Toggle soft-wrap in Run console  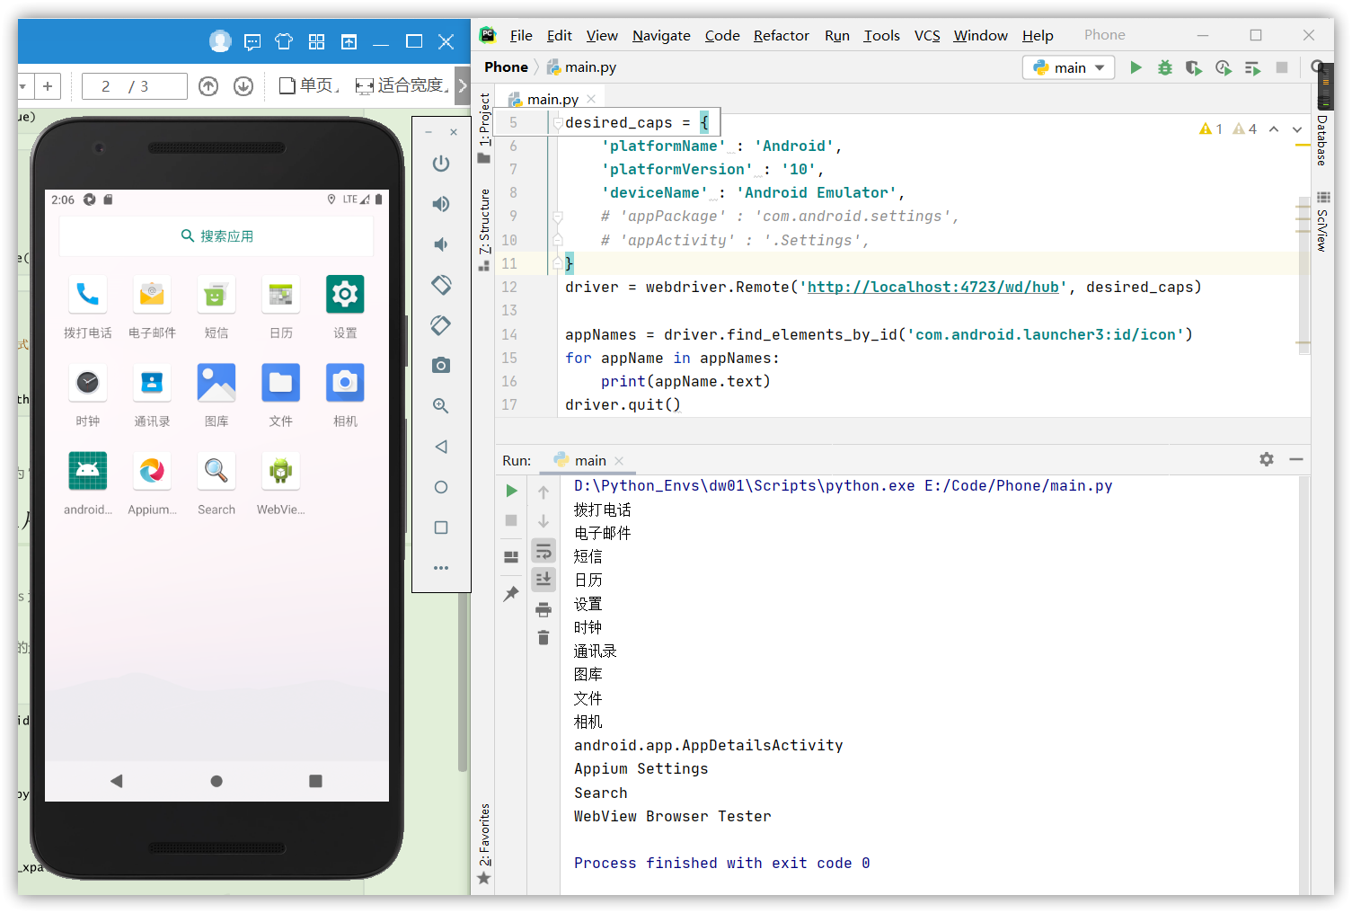[x=543, y=551]
